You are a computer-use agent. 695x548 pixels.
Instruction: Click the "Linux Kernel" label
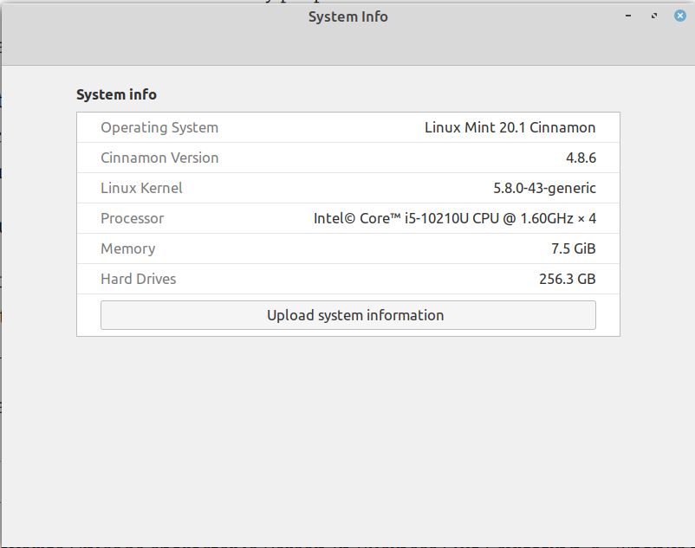click(141, 188)
